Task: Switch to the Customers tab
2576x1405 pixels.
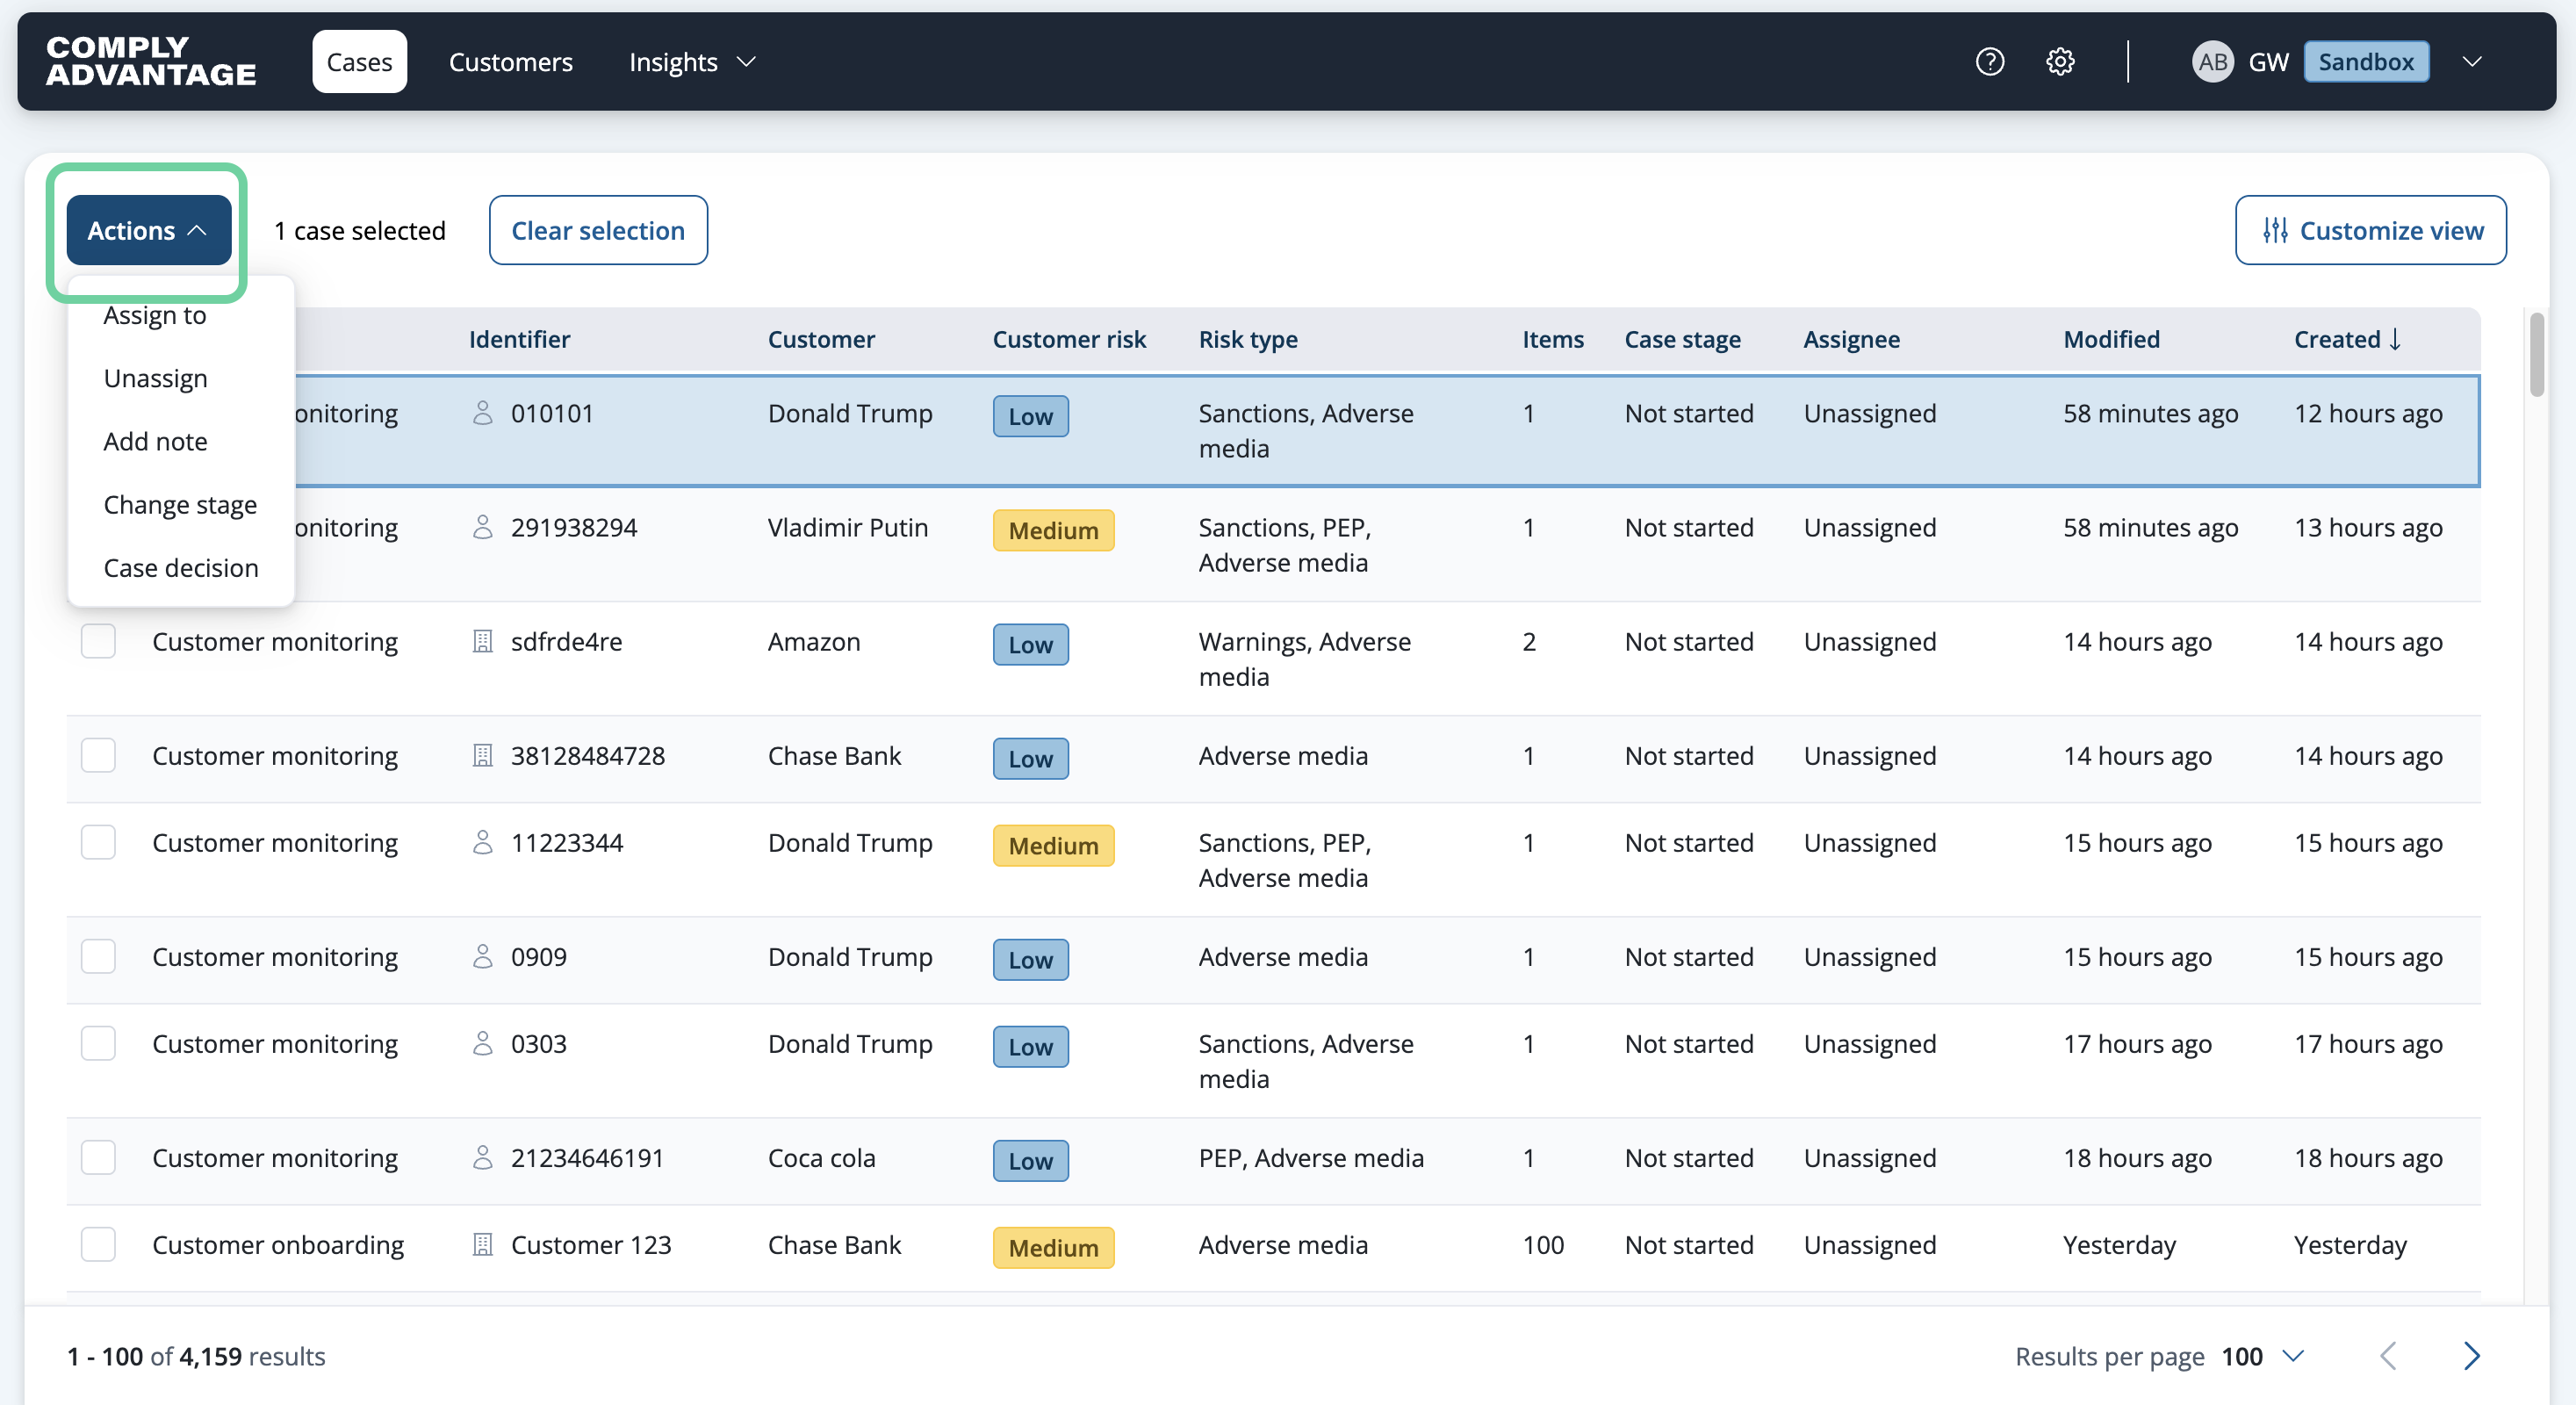Action: click(x=511, y=62)
